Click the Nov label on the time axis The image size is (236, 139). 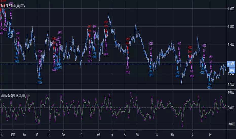(x=25, y=135)
